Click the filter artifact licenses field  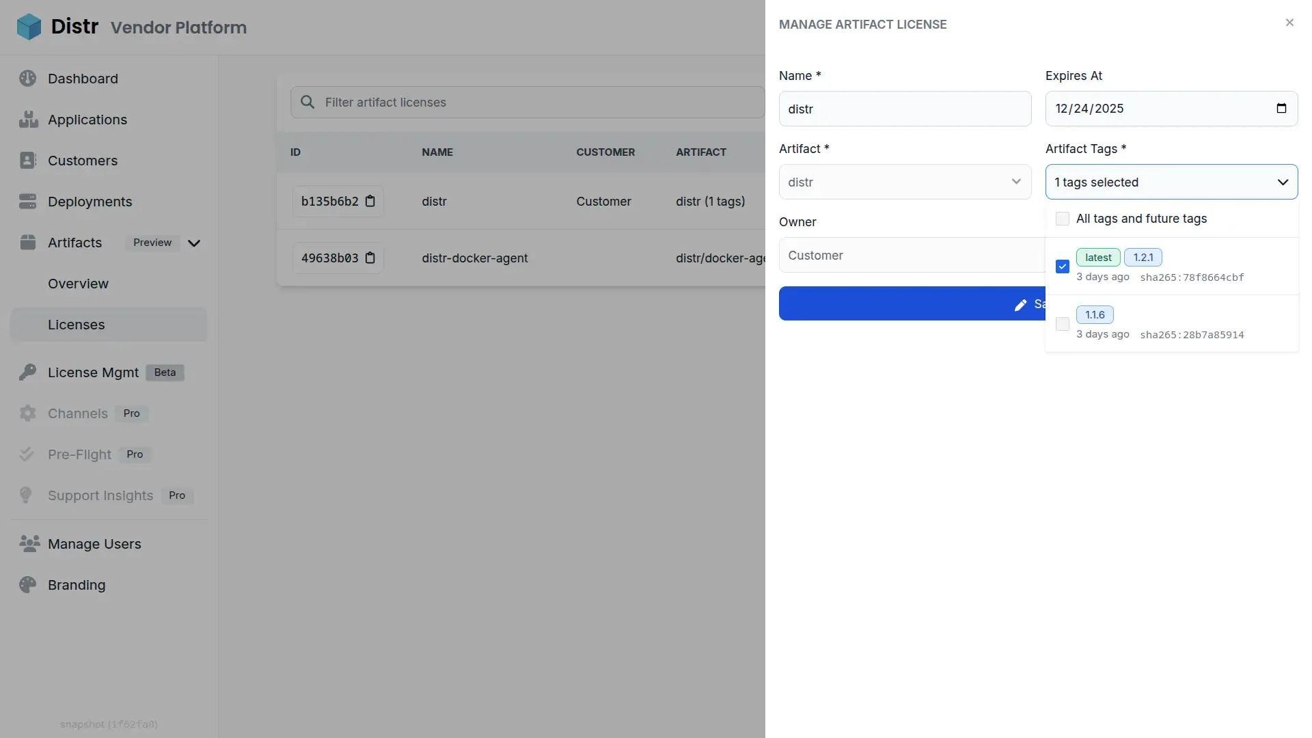(478, 102)
